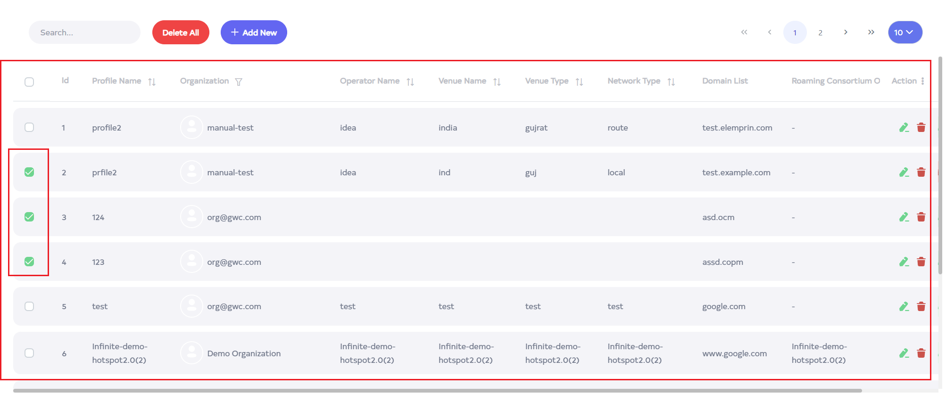Screen dimensions: 946x394
Task: Go to next page using right chevron
Action: click(x=846, y=33)
